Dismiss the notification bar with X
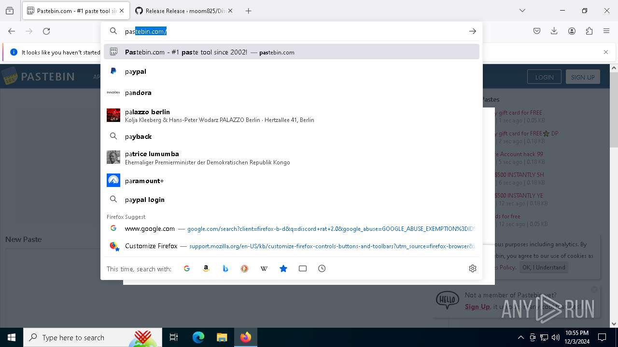This screenshot has width=618, height=347. coord(606,52)
